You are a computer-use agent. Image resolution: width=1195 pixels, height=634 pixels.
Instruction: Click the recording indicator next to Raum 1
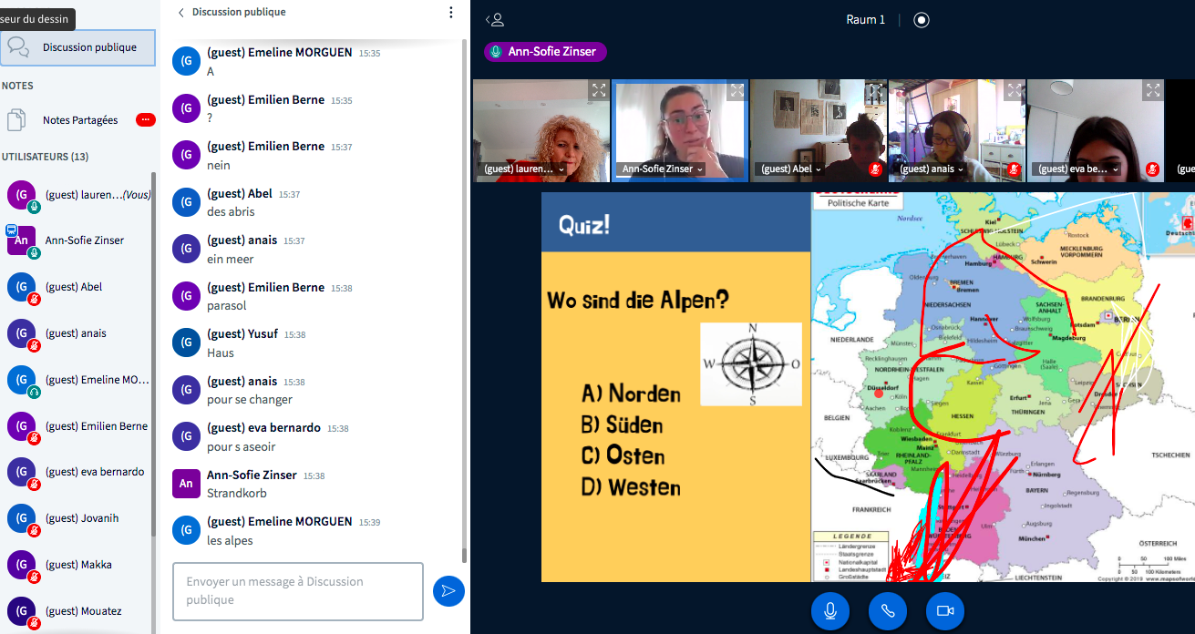point(922,20)
